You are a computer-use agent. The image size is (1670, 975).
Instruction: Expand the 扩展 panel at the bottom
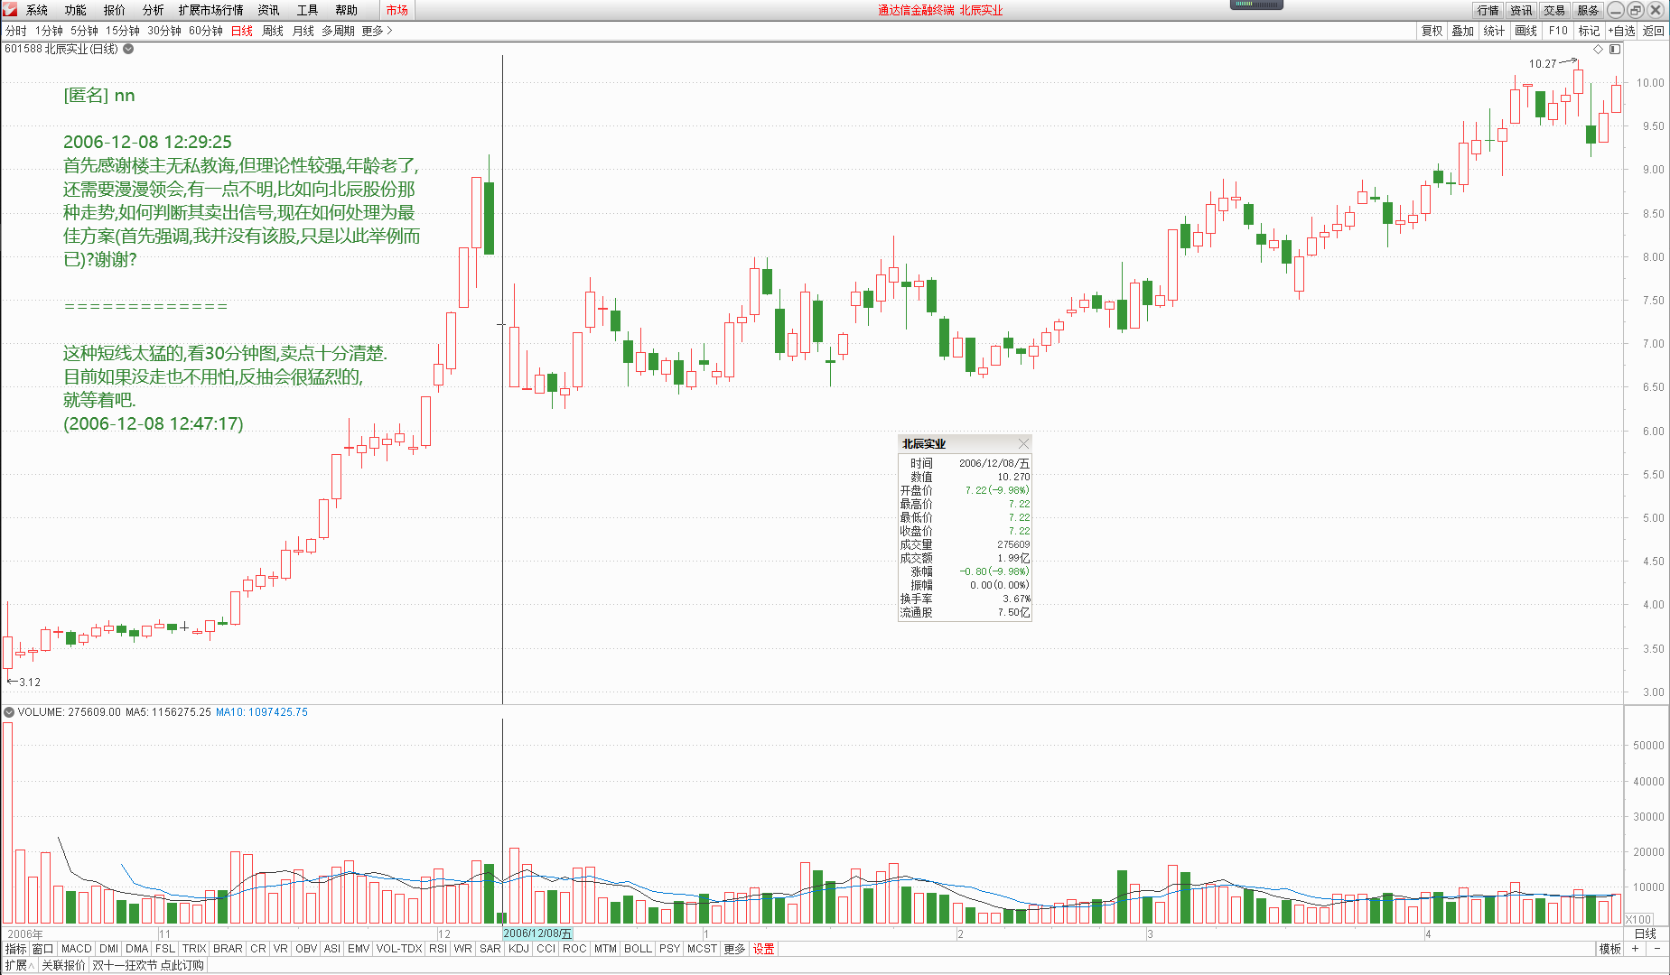pos(19,965)
